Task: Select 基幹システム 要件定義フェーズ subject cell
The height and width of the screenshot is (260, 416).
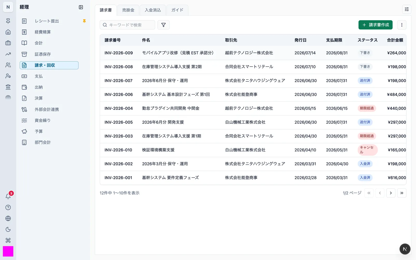Action: [x=170, y=178]
